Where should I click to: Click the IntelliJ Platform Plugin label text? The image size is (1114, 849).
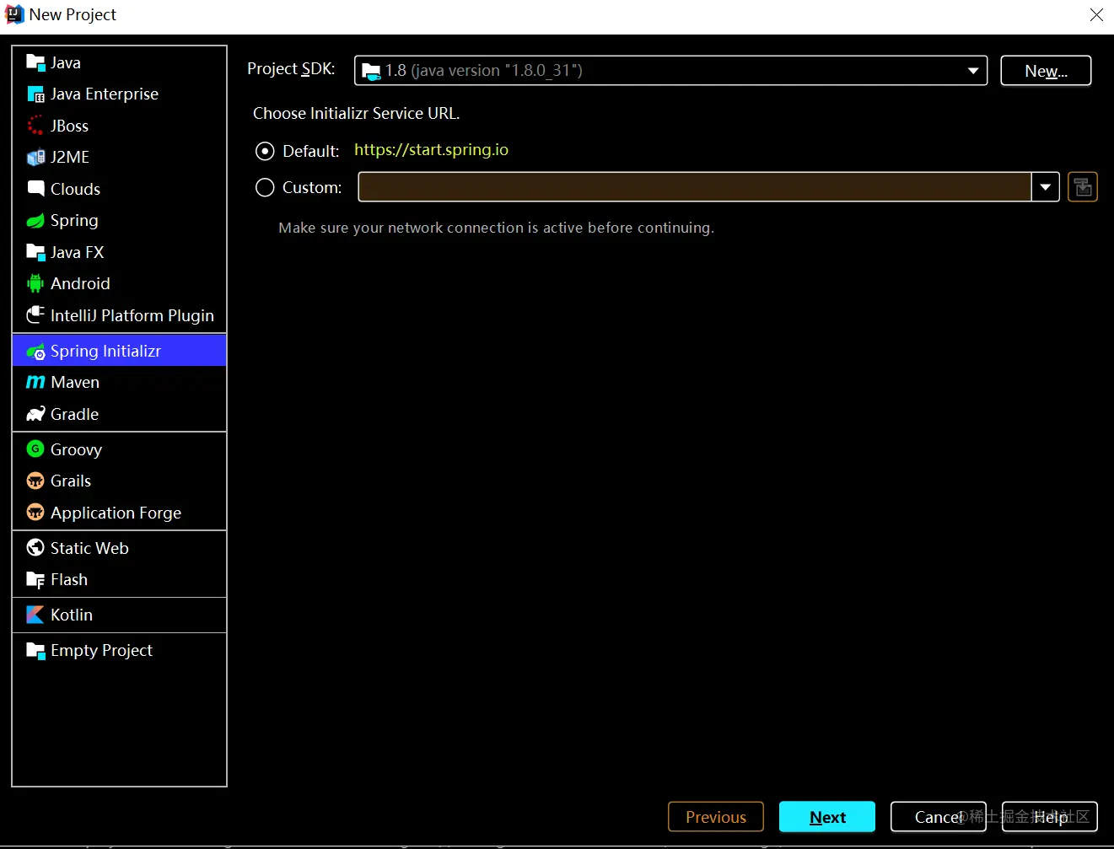tap(132, 315)
